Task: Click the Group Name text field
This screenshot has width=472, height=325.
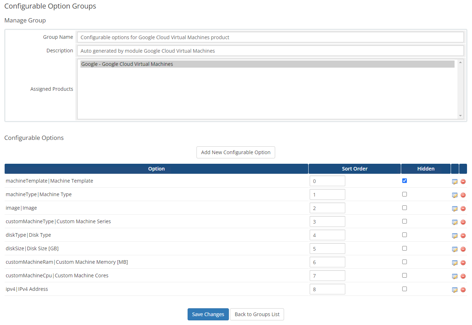Action: coord(270,37)
